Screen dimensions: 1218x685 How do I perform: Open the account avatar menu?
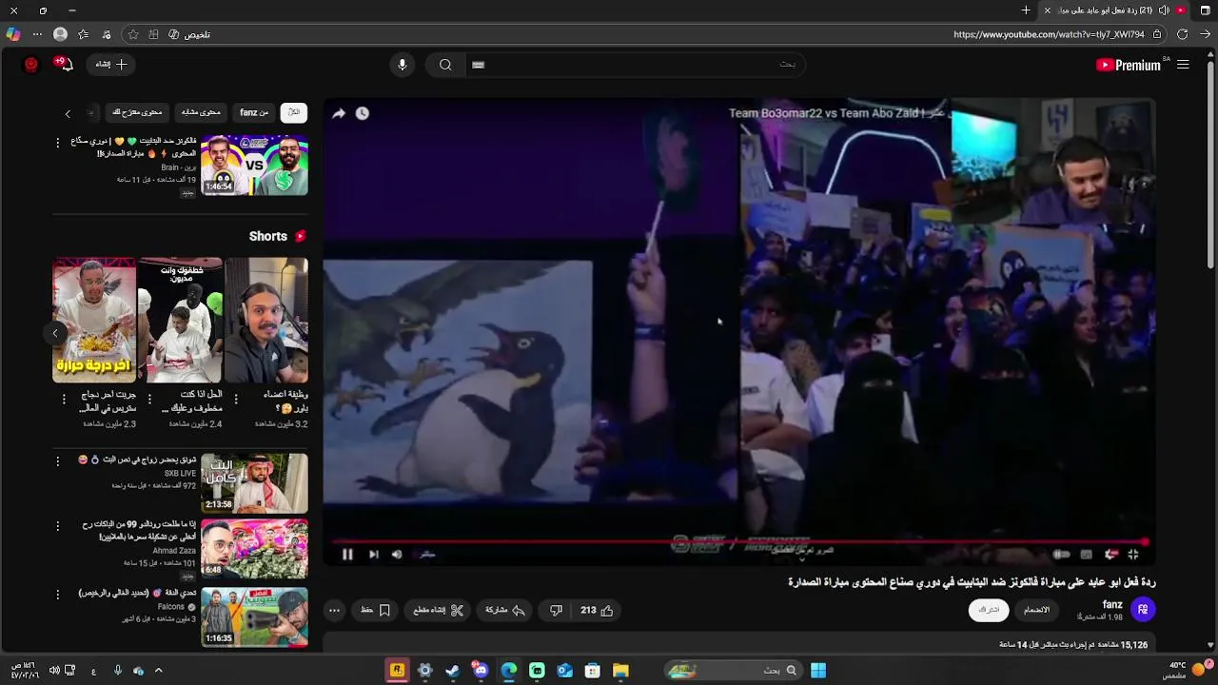(31, 65)
